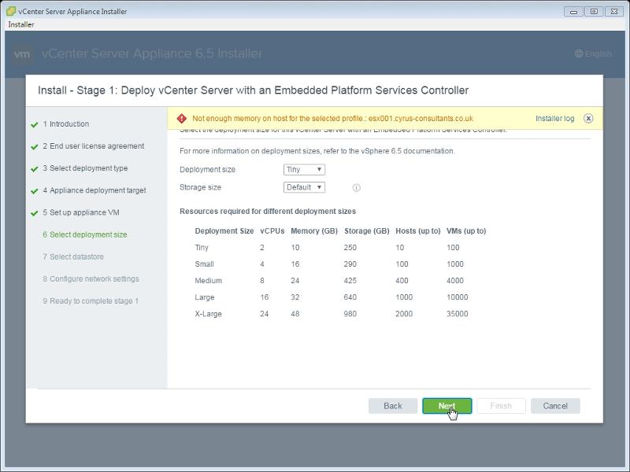Image resolution: width=630 pixels, height=472 pixels.
Task: Minimize the installer window
Action: [574, 12]
